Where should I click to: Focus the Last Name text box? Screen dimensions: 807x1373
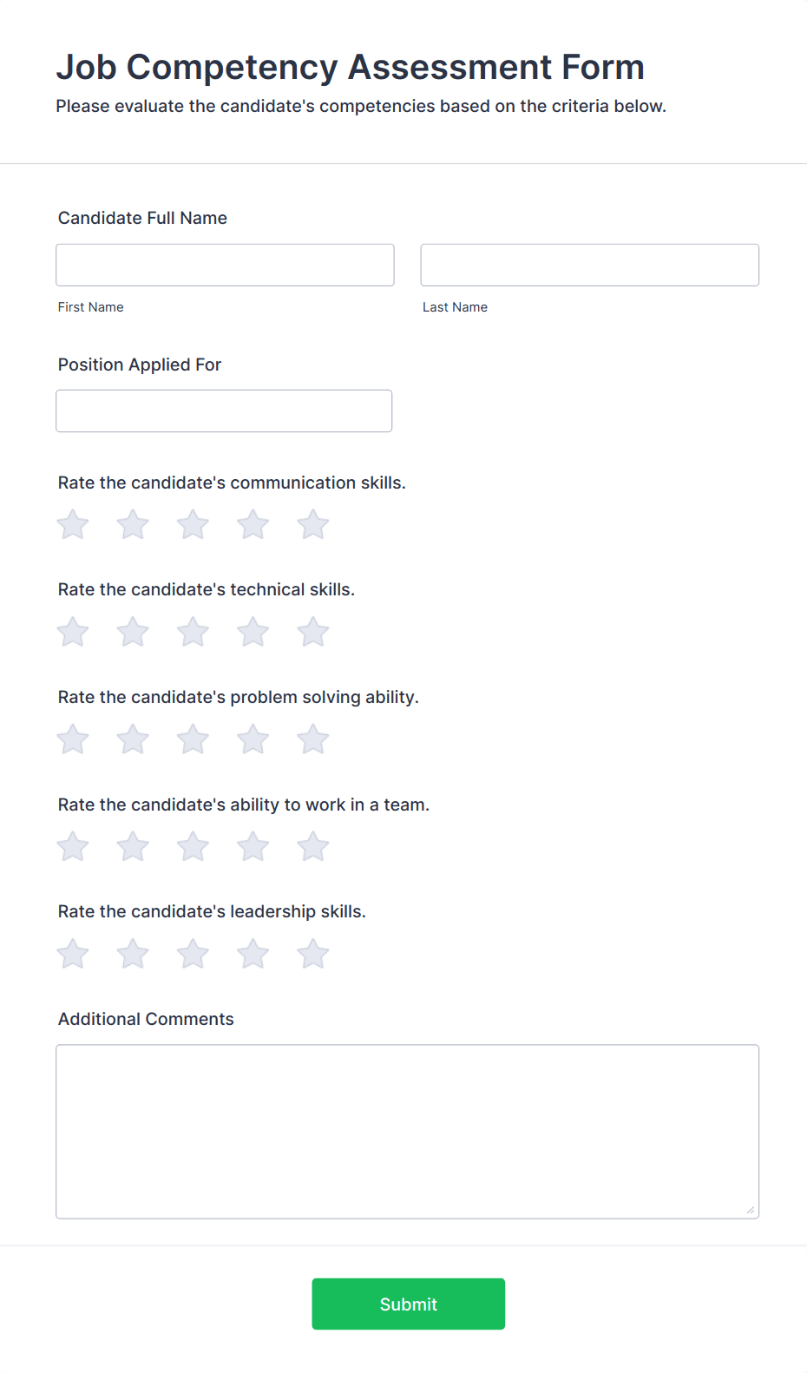click(589, 265)
